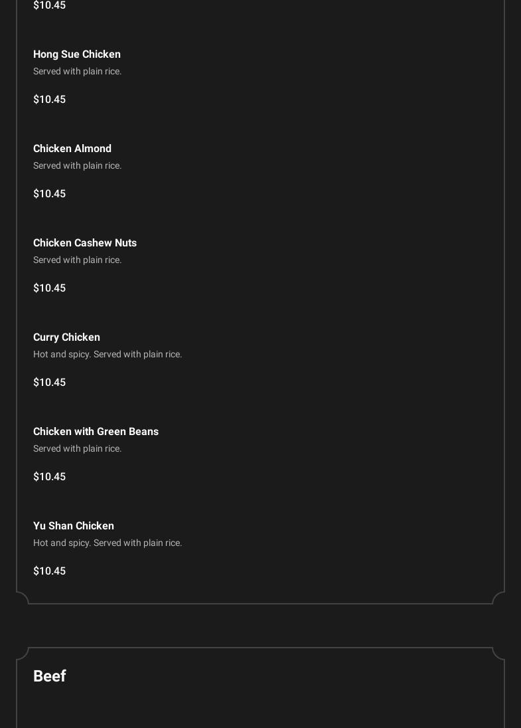Select Chicken with Green Beans
Screen dimensions: 521x728
pyautogui.click(x=96, y=432)
